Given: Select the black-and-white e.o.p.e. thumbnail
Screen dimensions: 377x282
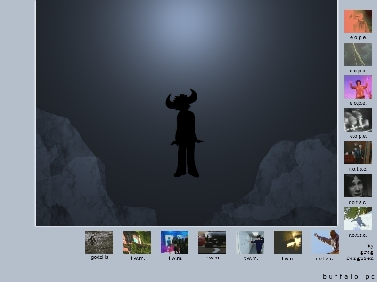Looking at the screenshot, I should pos(358,120).
